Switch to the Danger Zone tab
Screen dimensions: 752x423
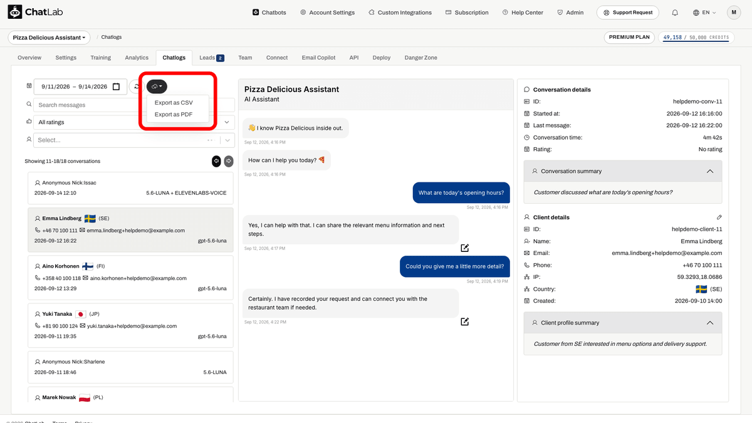[x=421, y=58]
